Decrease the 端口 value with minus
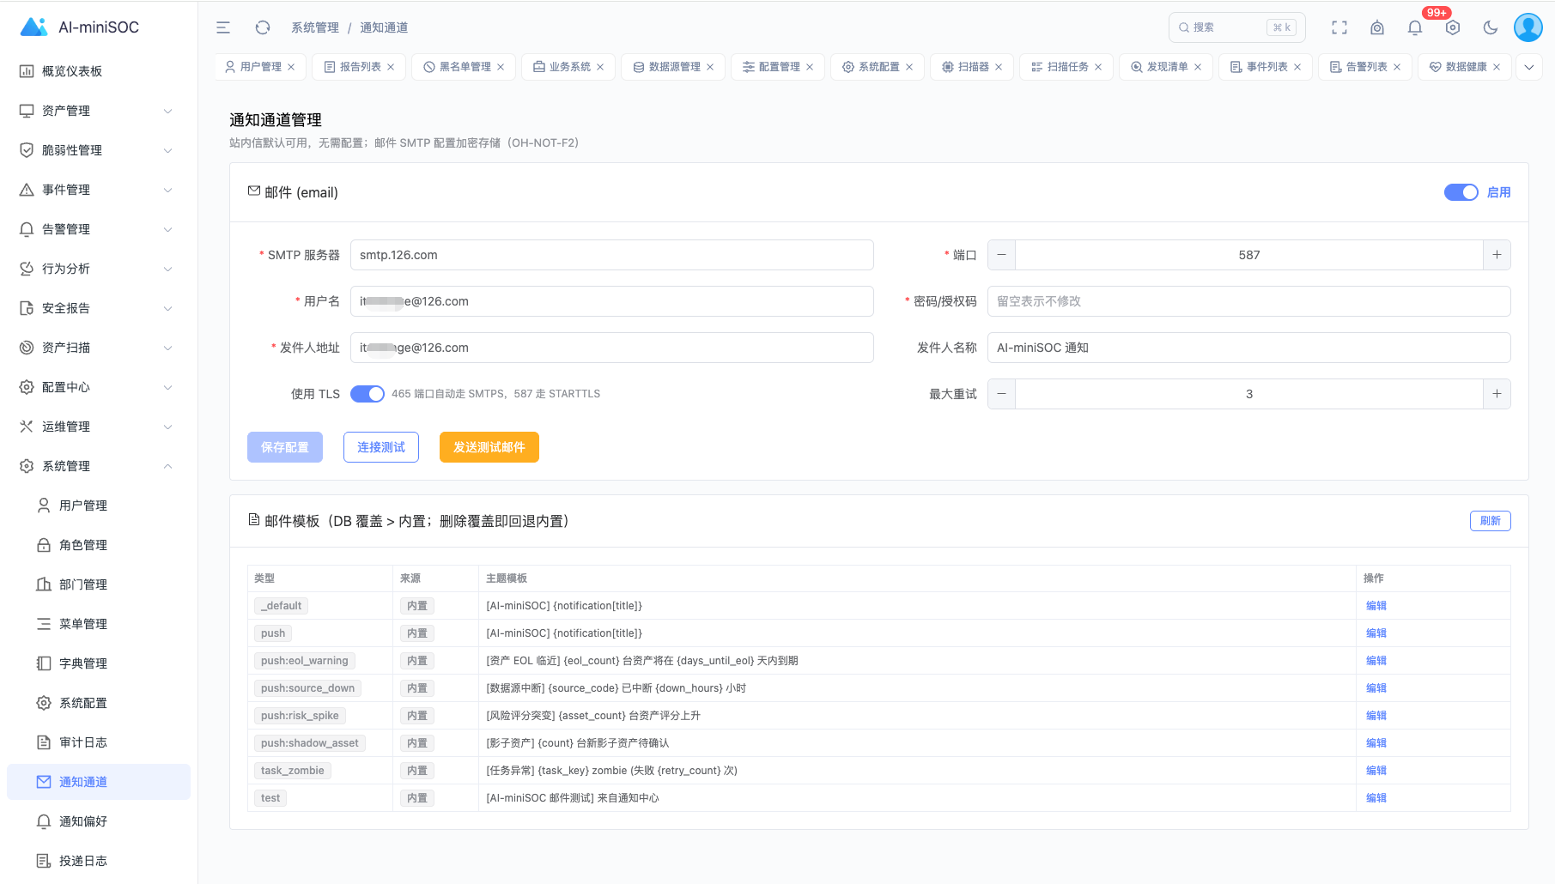The image size is (1555, 884). (x=1001, y=255)
